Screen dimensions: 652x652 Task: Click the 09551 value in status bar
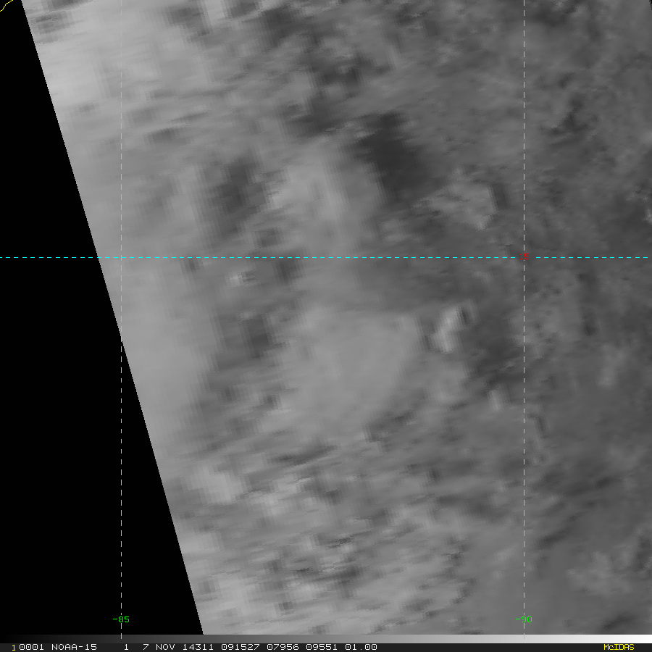click(322, 647)
